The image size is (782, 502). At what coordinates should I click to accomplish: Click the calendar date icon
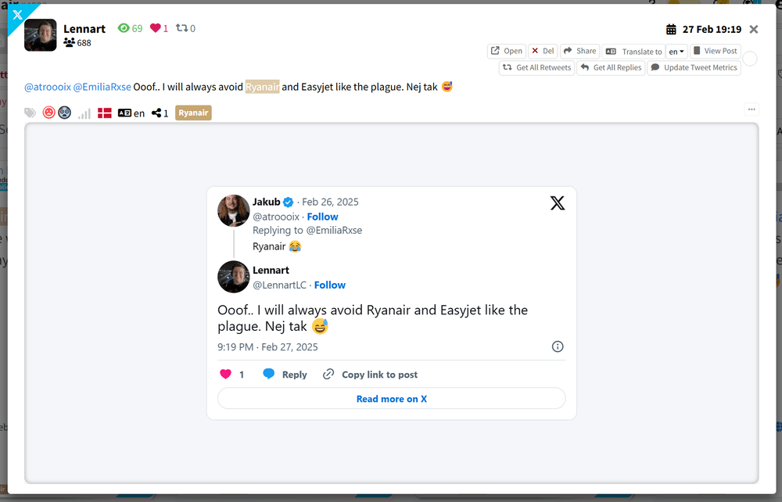(671, 30)
